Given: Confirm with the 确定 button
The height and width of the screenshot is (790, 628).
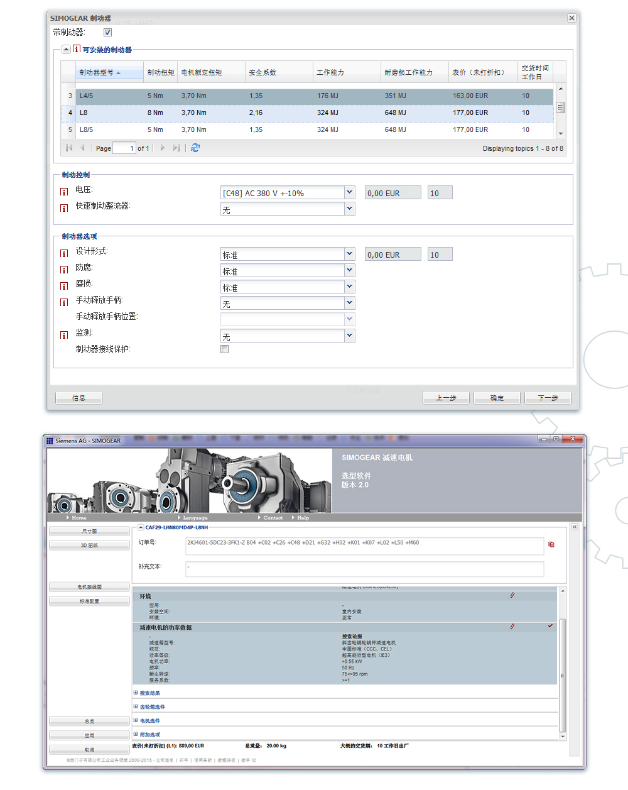Looking at the screenshot, I should pos(497,398).
